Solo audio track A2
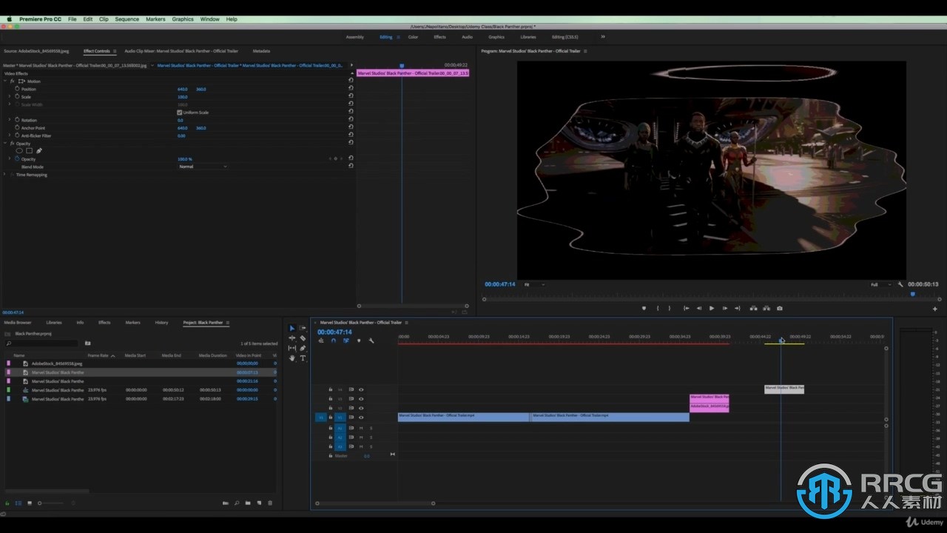Viewport: 947px width, 533px height. [x=371, y=438]
